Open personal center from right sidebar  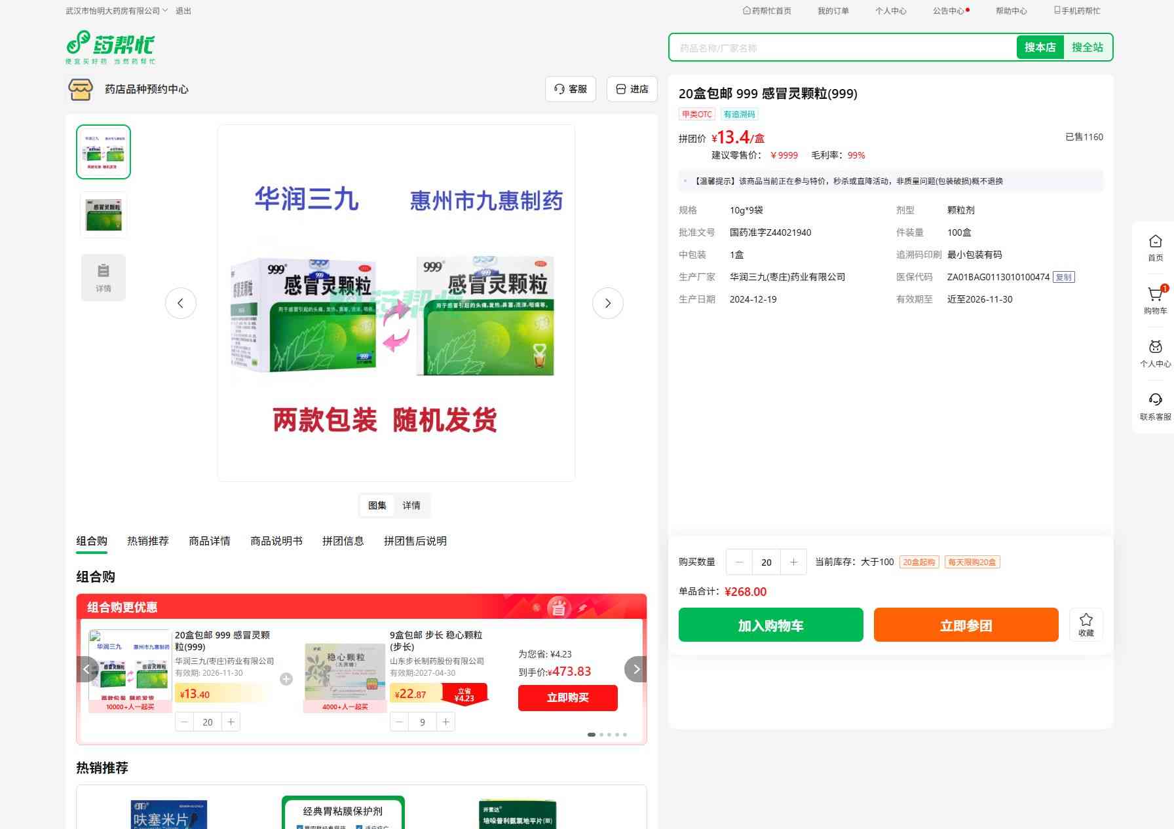[x=1155, y=353]
